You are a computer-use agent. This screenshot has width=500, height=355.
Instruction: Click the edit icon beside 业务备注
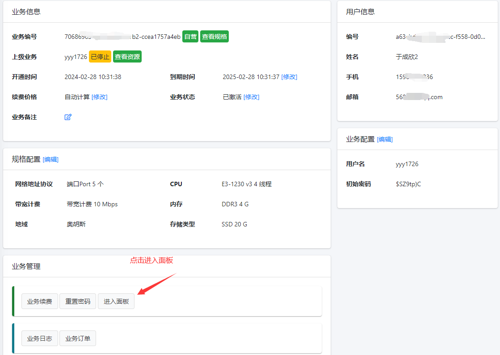[x=68, y=117]
